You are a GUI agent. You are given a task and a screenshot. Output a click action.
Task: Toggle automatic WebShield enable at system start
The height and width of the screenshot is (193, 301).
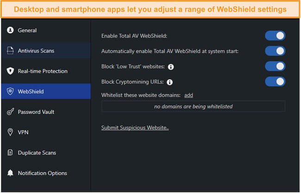point(275,51)
